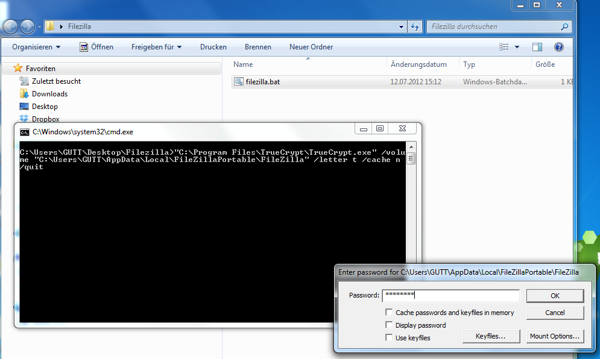Viewport: 600px width, 359px height.
Task: Click the filezilla.bat batch file icon
Action: tap(239, 81)
